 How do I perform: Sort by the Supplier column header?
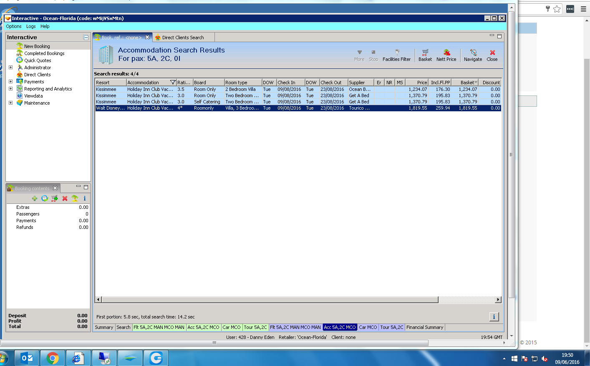click(x=361, y=83)
